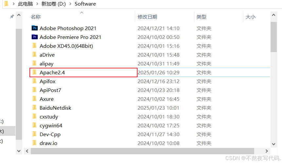Click the Adobe XD45.0(64Bbit) name

pyautogui.click(x=66, y=46)
